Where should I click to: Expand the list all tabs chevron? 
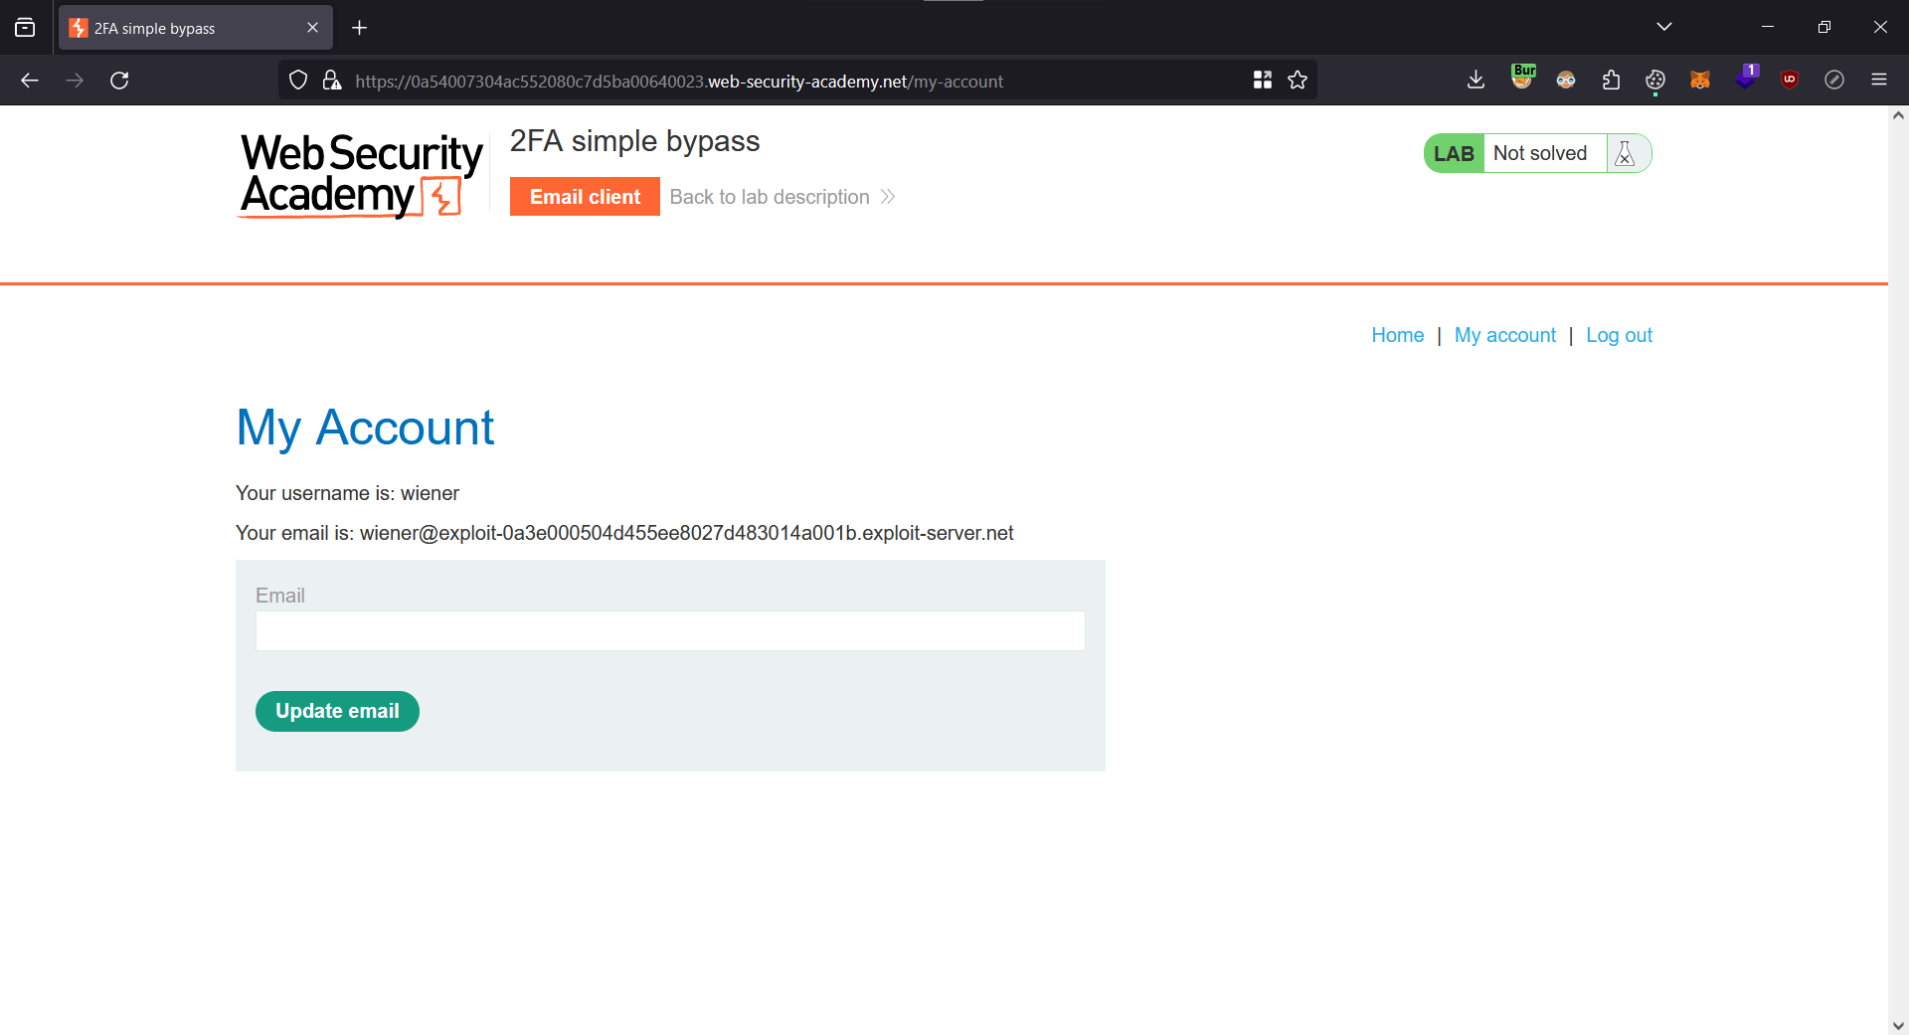[x=1663, y=27]
